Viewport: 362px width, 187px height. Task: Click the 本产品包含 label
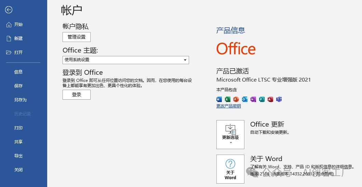(x=227, y=90)
